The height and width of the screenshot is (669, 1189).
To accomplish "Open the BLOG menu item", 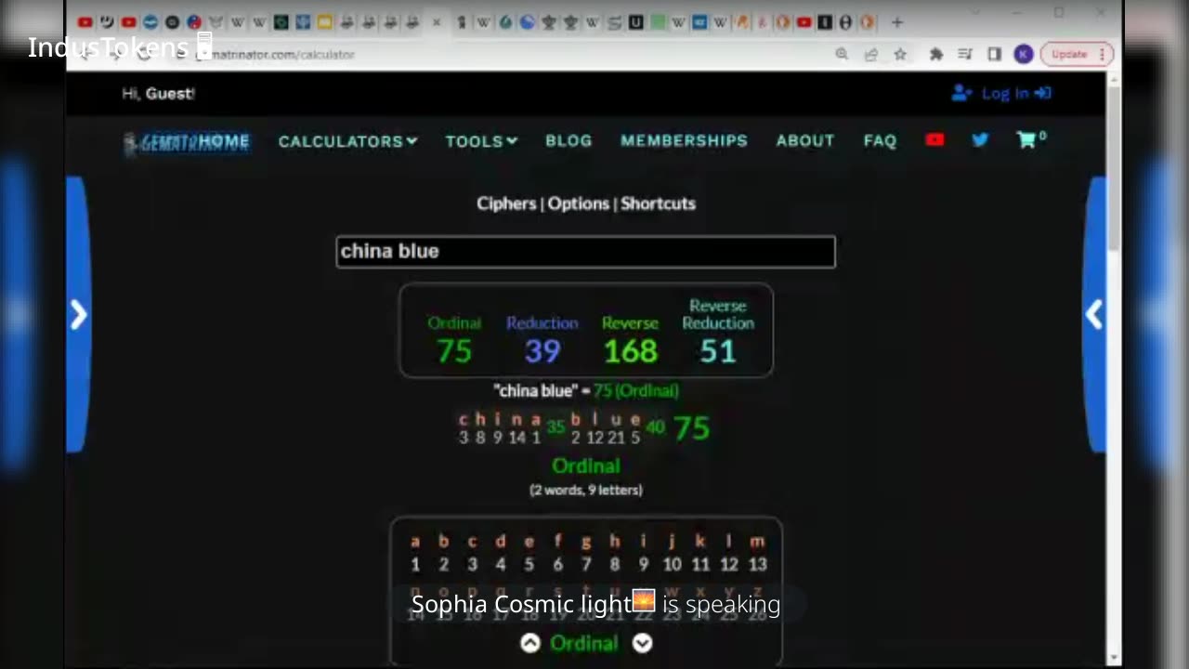I will click(x=568, y=140).
